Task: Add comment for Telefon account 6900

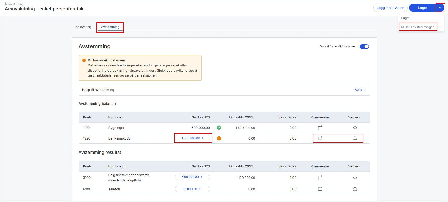Action: tap(320, 189)
